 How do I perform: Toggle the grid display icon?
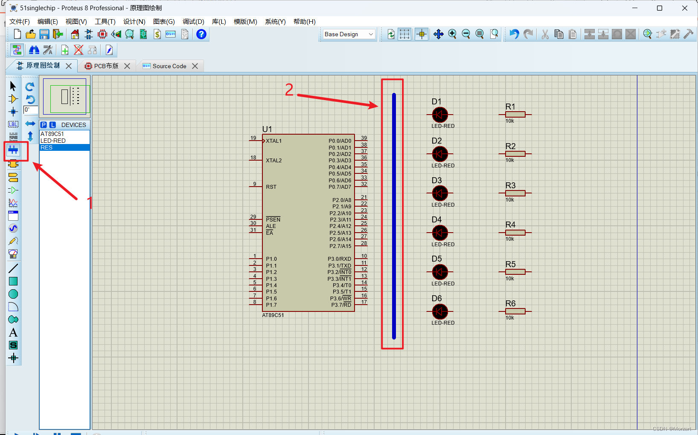pyautogui.click(x=404, y=34)
